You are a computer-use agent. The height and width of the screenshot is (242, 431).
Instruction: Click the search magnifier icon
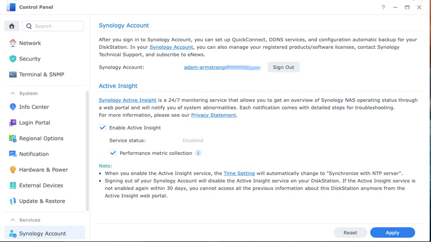click(x=29, y=26)
